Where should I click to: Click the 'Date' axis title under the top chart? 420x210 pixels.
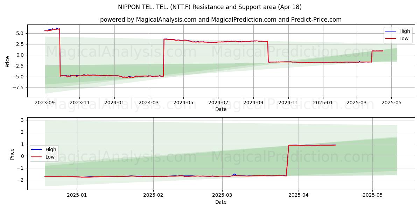tap(221, 110)
